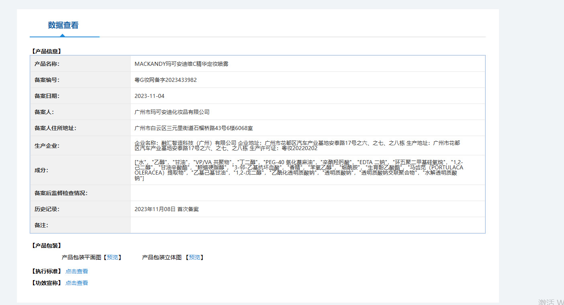Click the 成分 row label
Screen dimensions: 564x305
pos(41,170)
